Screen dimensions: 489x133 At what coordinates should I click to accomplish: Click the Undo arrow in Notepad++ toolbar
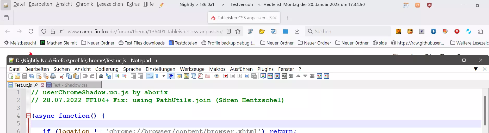[x=85, y=76]
